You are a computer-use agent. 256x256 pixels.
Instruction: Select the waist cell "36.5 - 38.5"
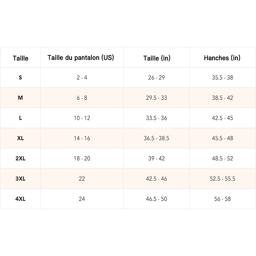[x=156, y=138]
